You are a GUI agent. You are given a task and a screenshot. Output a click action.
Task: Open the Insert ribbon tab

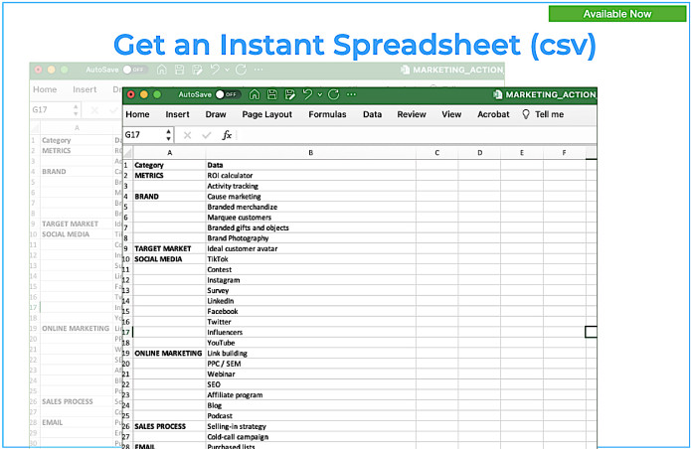tap(177, 114)
